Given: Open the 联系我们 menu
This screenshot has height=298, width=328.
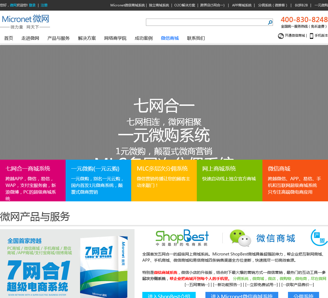Looking at the screenshot, I should (196, 38).
